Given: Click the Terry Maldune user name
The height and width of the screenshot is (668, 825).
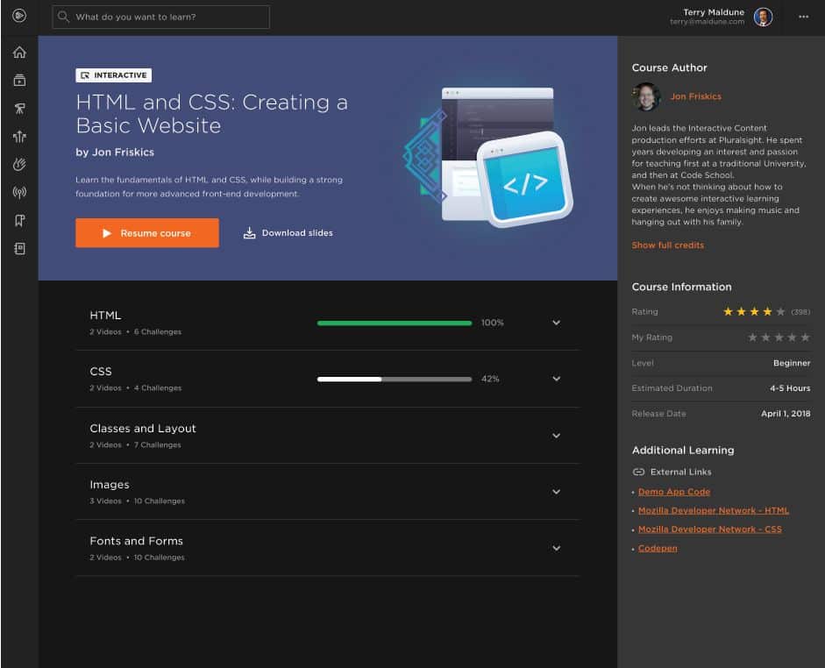Looking at the screenshot, I should coord(714,12).
